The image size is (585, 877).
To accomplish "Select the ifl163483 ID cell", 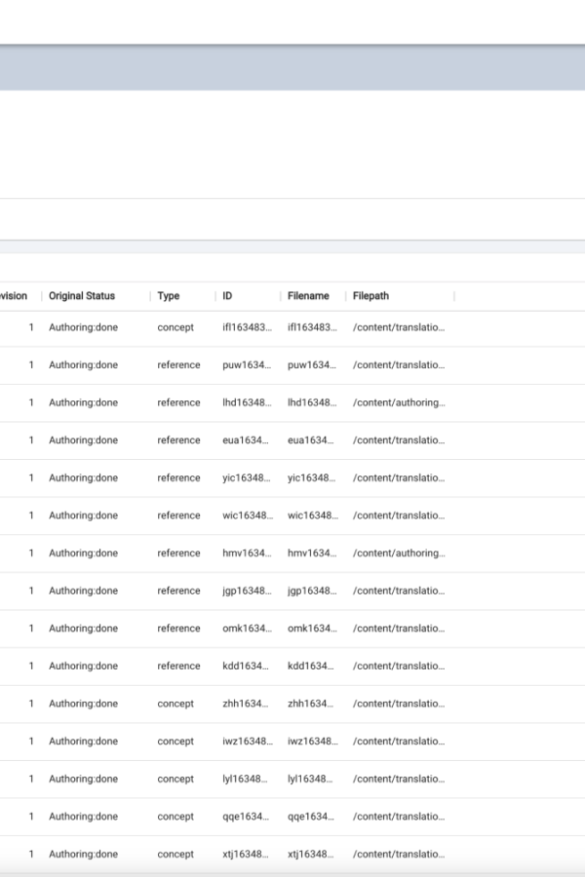I will tap(247, 327).
